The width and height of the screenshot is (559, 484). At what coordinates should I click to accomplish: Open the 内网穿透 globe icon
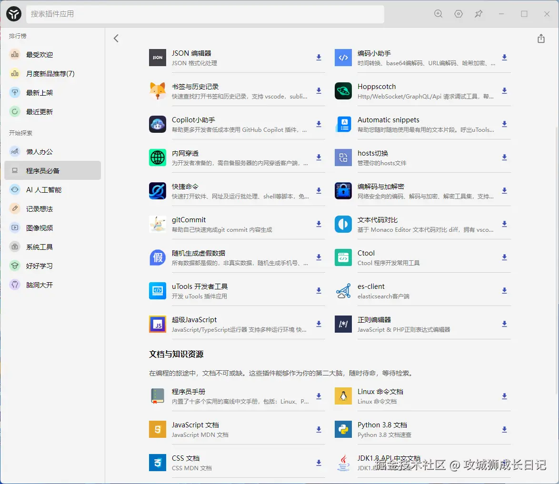coord(158,158)
